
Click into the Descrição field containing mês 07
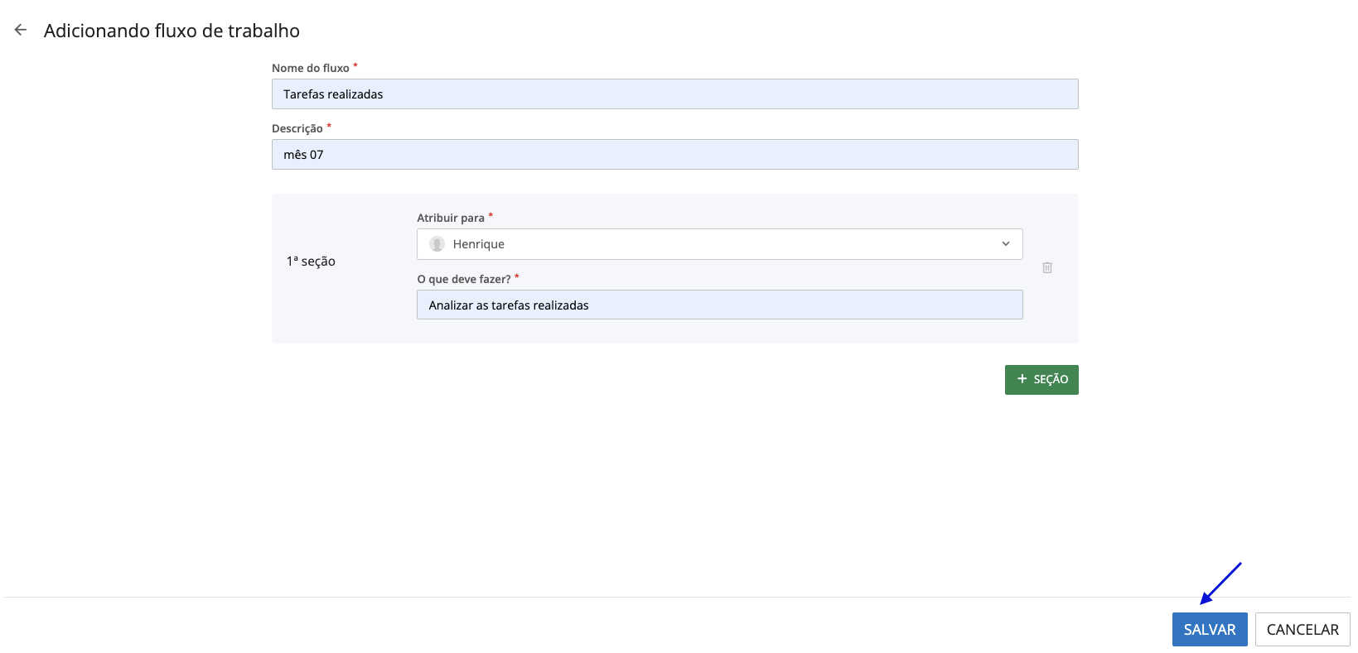[x=674, y=155]
